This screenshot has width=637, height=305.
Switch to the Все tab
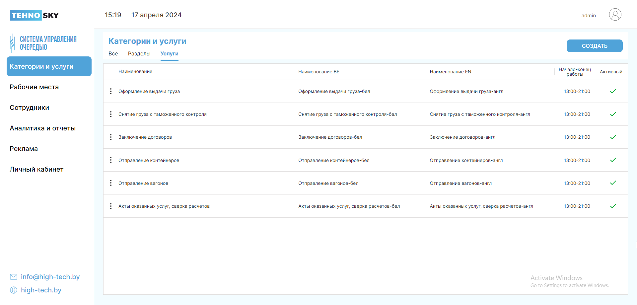[113, 54]
